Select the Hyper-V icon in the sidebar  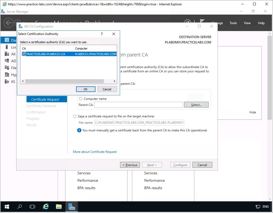[7, 75]
